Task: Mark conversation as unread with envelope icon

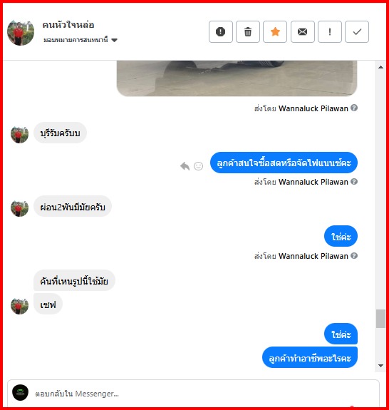Action: pyautogui.click(x=303, y=31)
